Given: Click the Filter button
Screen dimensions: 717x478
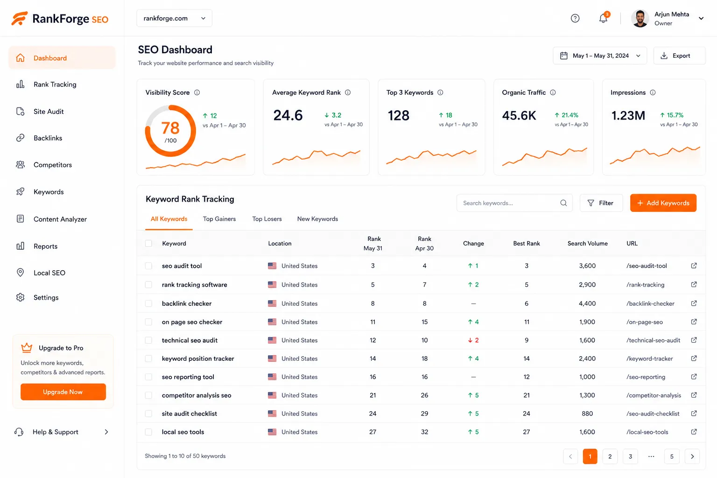Looking at the screenshot, I should click(x=601, y=203).
